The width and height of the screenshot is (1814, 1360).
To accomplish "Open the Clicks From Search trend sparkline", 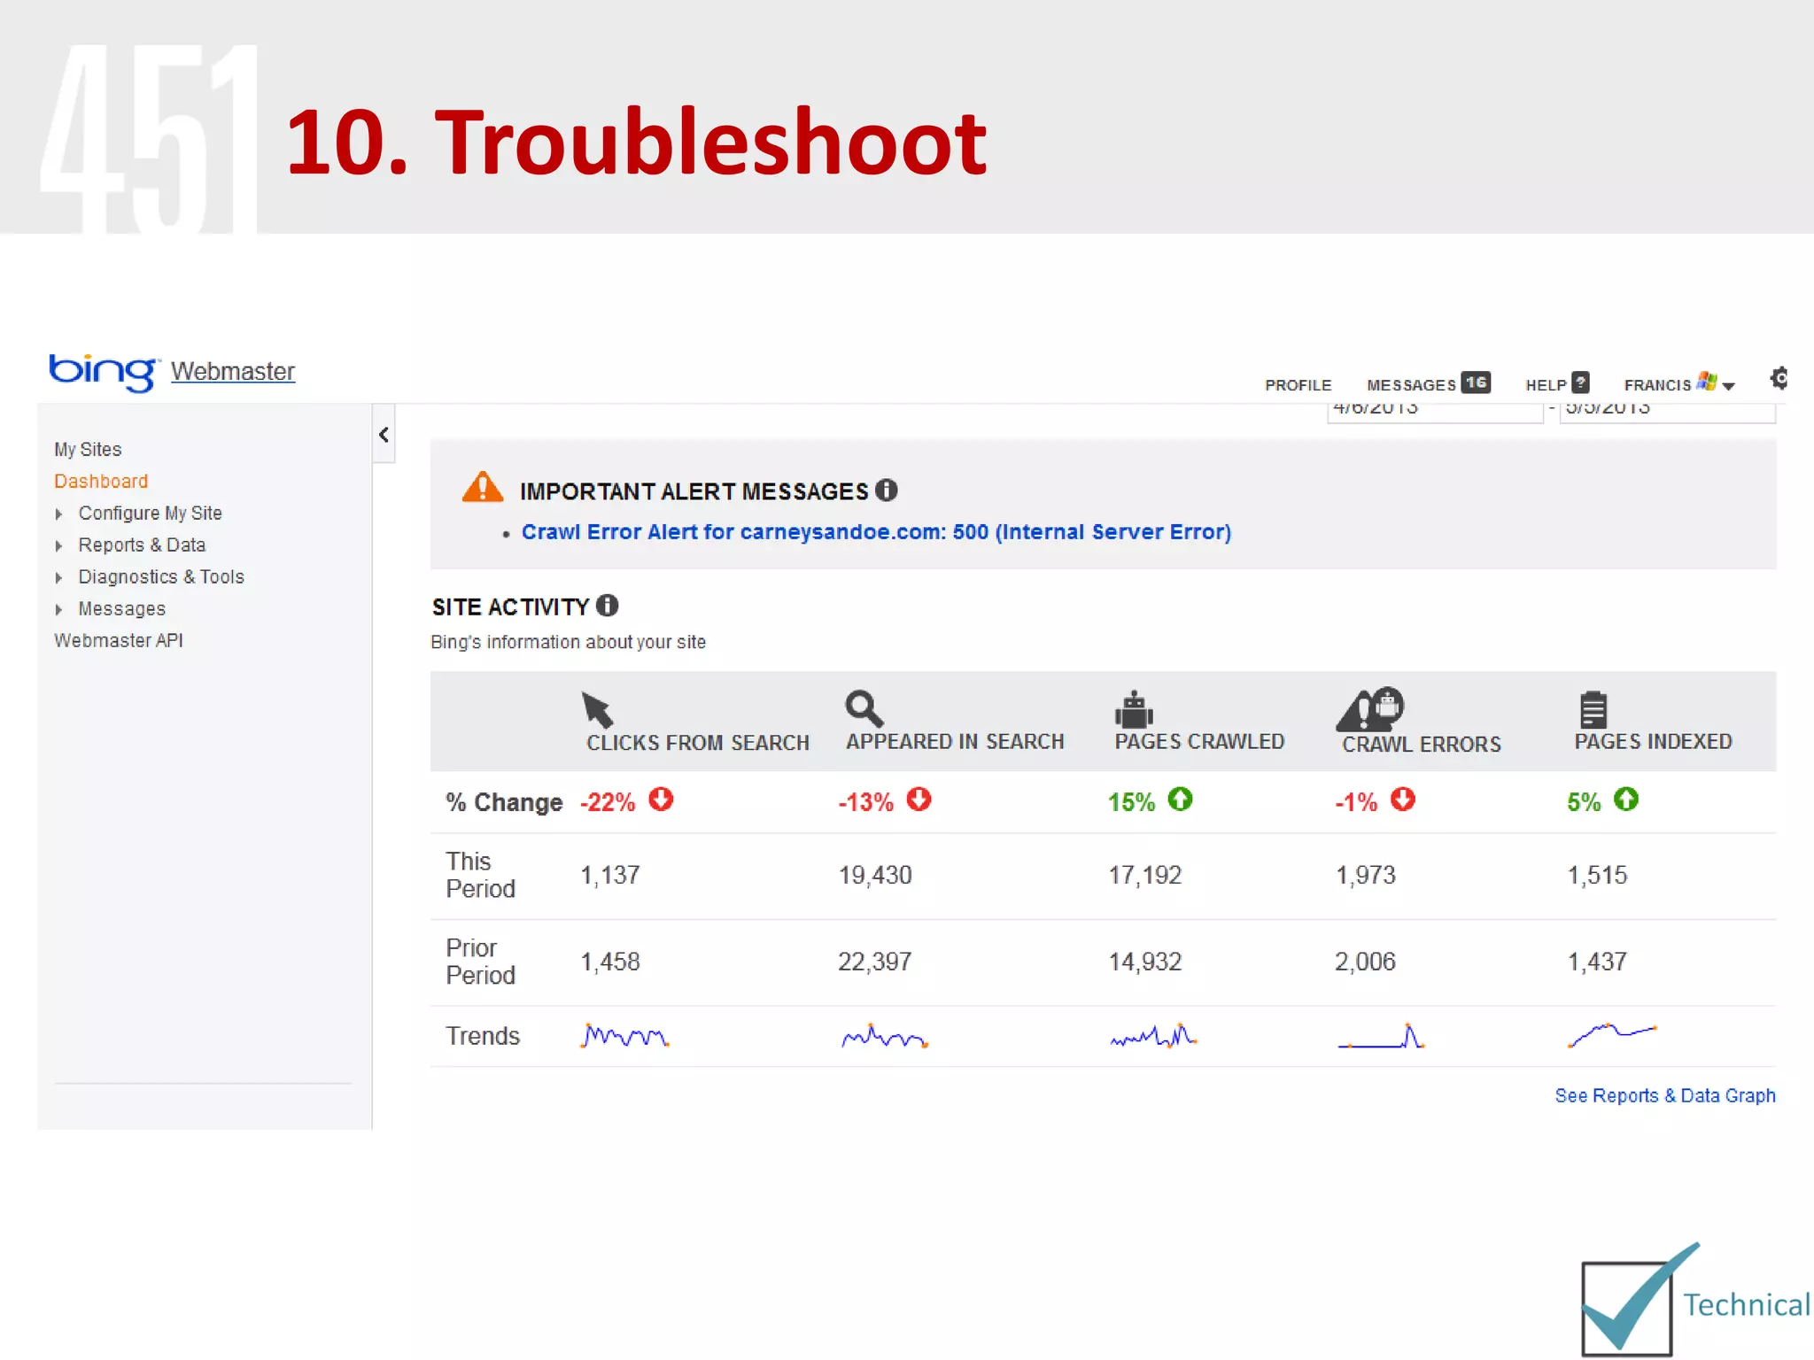I will coord(624,1035).
